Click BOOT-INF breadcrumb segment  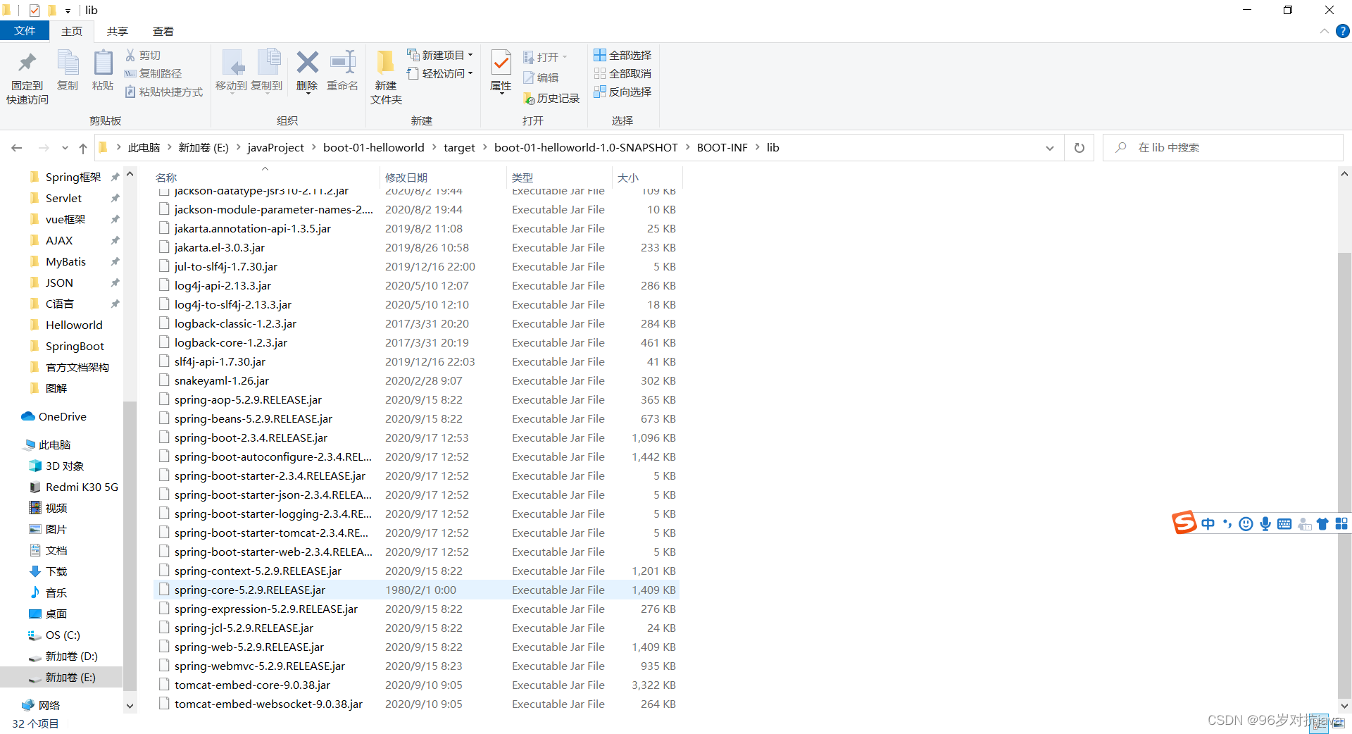coord(722,148)
